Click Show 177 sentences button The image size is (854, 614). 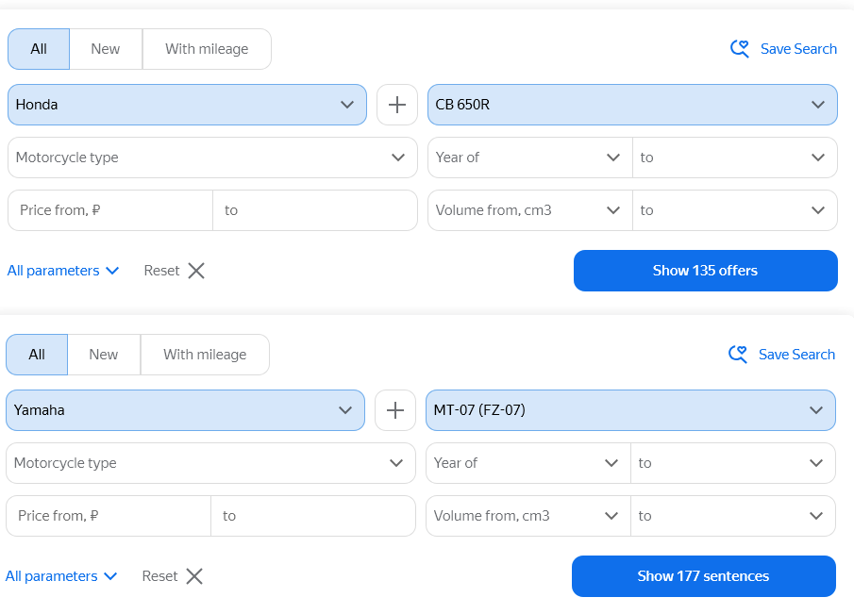704,576
